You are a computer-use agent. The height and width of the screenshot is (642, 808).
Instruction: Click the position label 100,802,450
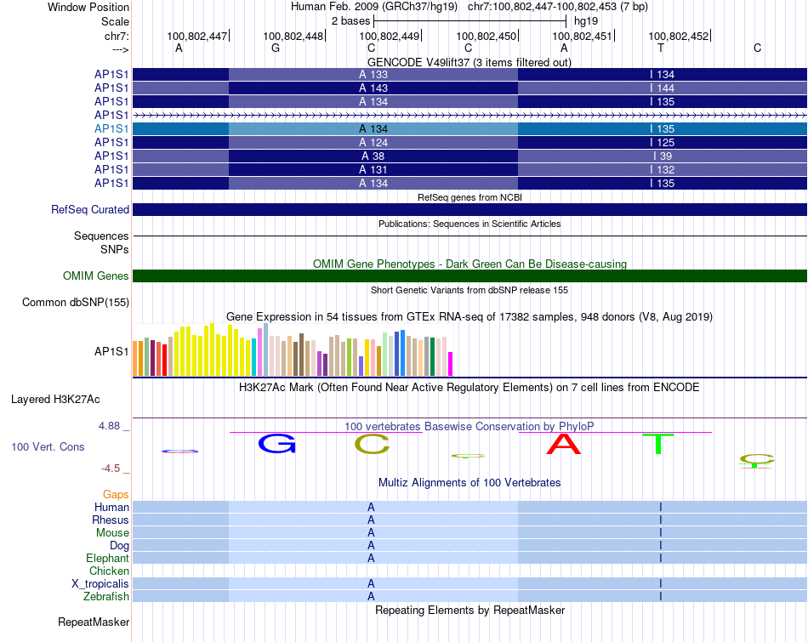[x=486, y=36]
